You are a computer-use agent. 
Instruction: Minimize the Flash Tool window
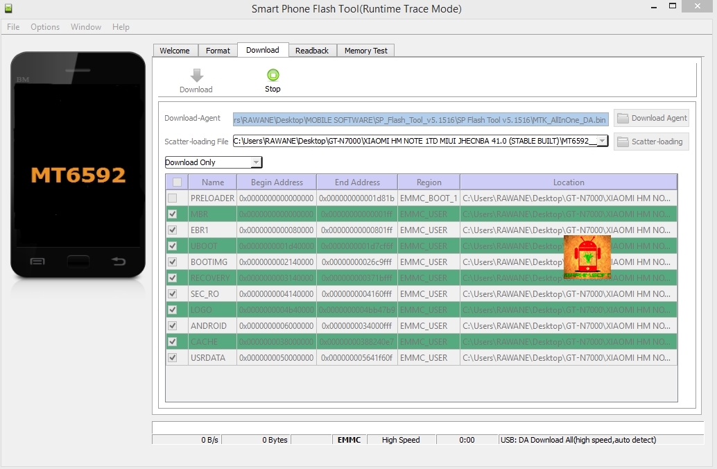654,6
